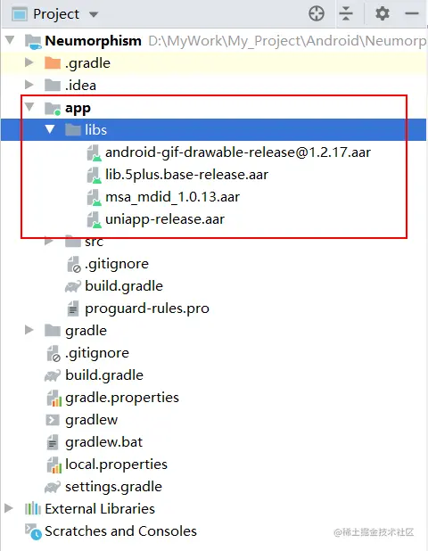Click the local.properties file icon
Image resolution: width=428 pixels, height=551 pixels.
point(53,465)
